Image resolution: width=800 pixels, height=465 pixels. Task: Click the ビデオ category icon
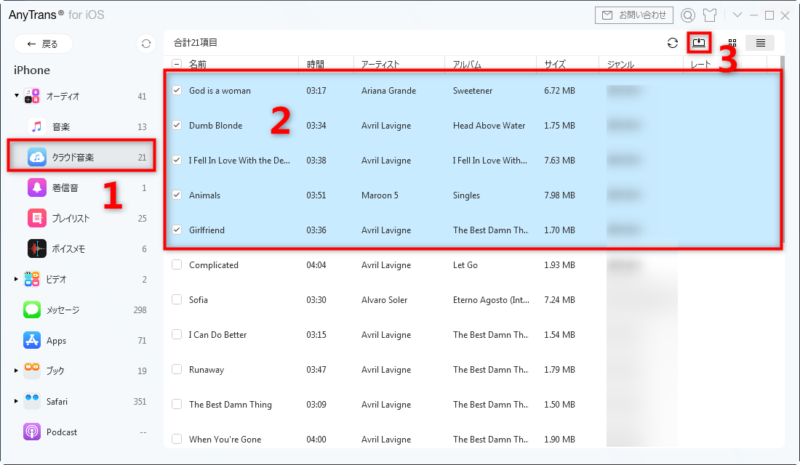(31, 279)
